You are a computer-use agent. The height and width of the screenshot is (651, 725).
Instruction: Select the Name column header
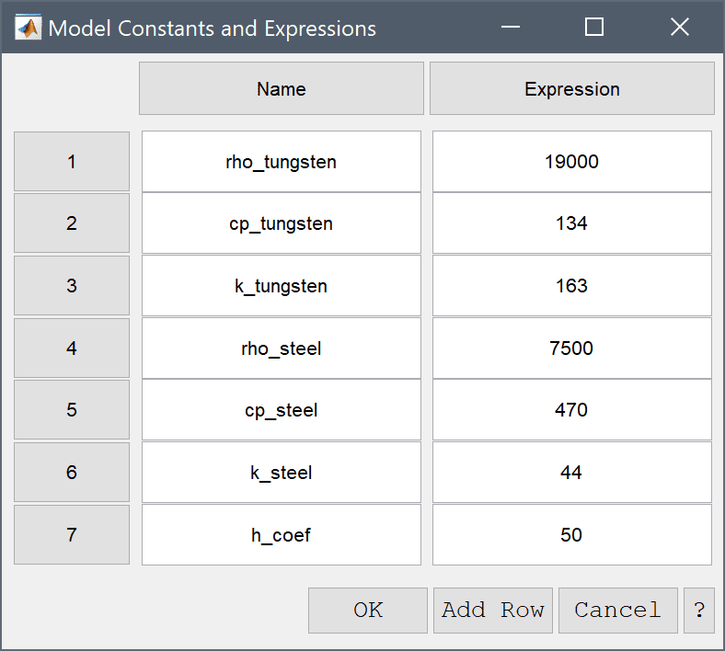(282, 88)
